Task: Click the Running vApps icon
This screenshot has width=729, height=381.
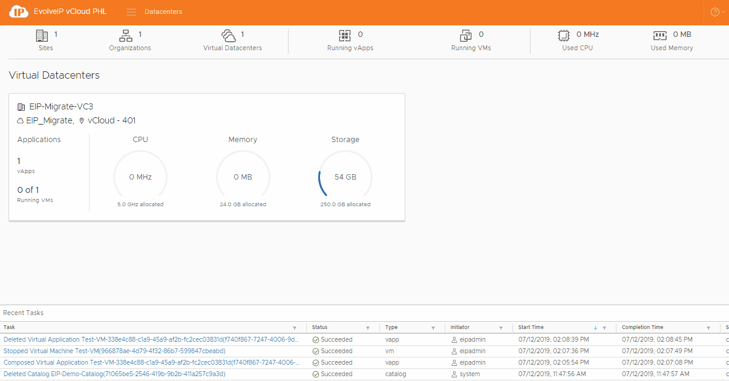Action: 345,35
